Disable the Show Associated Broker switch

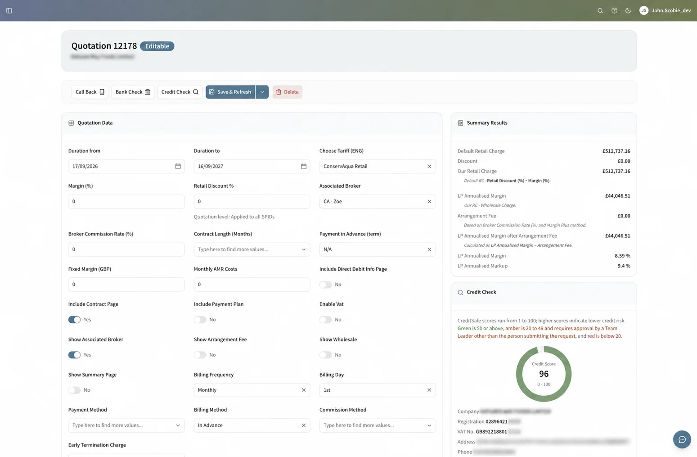(74, 355)
